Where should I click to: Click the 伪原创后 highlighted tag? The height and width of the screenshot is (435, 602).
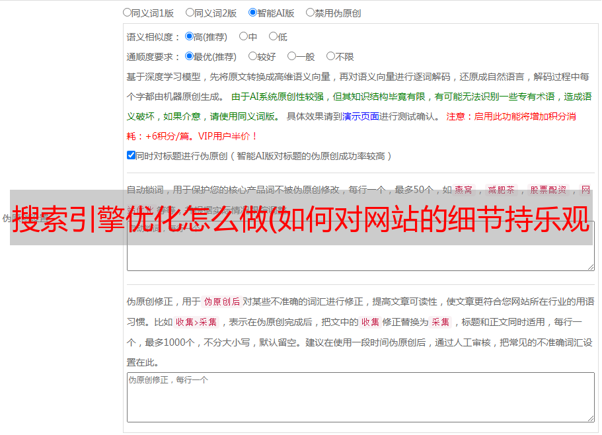[x=222, y=301]
